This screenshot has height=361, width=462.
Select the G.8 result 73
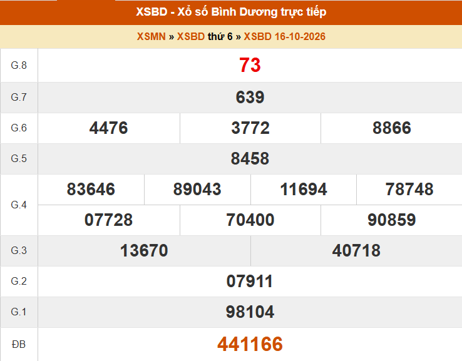click(250, 65)
